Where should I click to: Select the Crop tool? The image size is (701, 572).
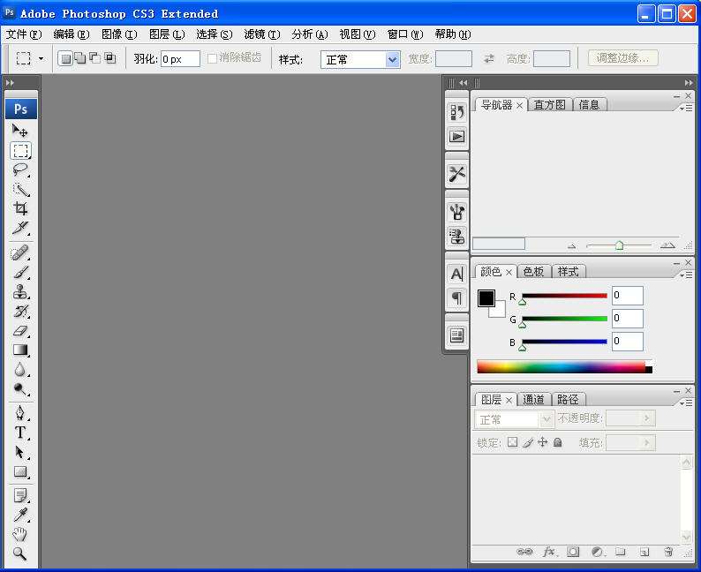tap(20, 208)
